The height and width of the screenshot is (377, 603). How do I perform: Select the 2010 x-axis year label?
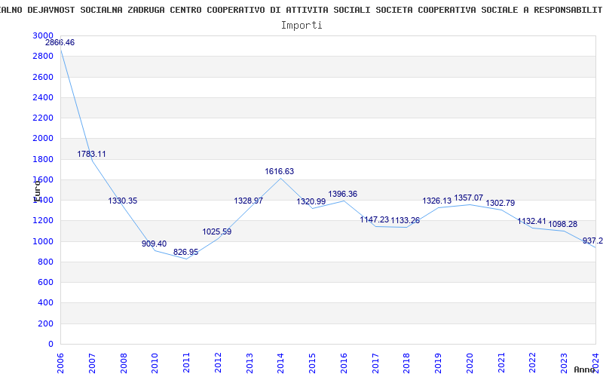coord(155,363)
